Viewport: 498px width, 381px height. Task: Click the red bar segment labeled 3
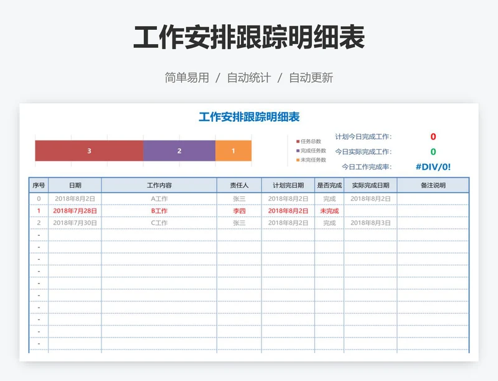(89, 151)
